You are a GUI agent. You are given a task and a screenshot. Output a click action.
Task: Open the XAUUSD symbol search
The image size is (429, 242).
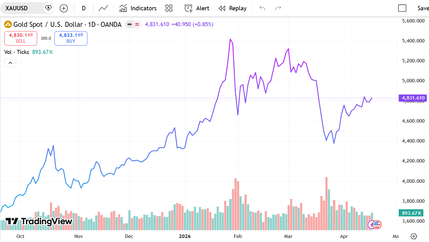pos(21,8)
